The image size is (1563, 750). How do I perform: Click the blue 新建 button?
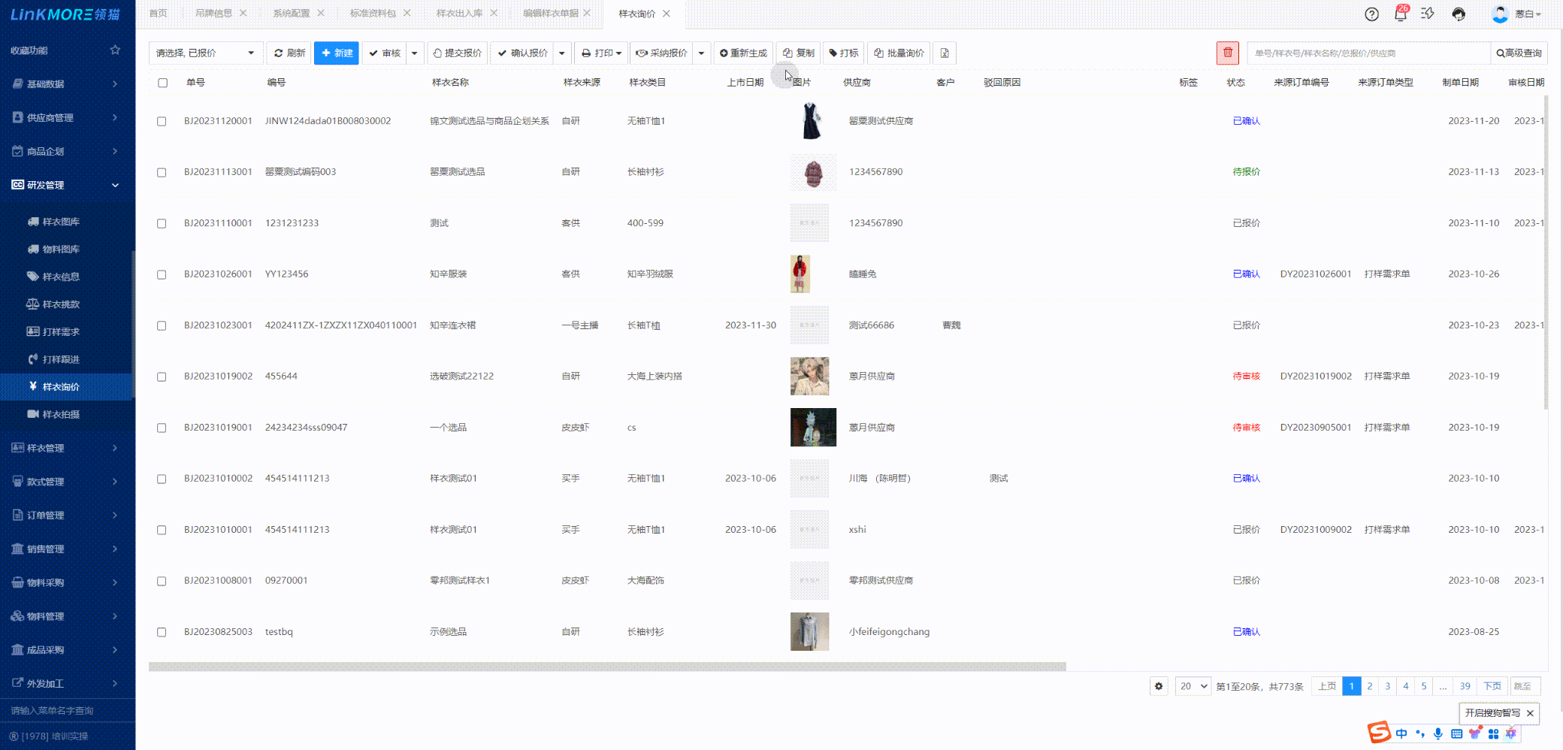[336, 53]
